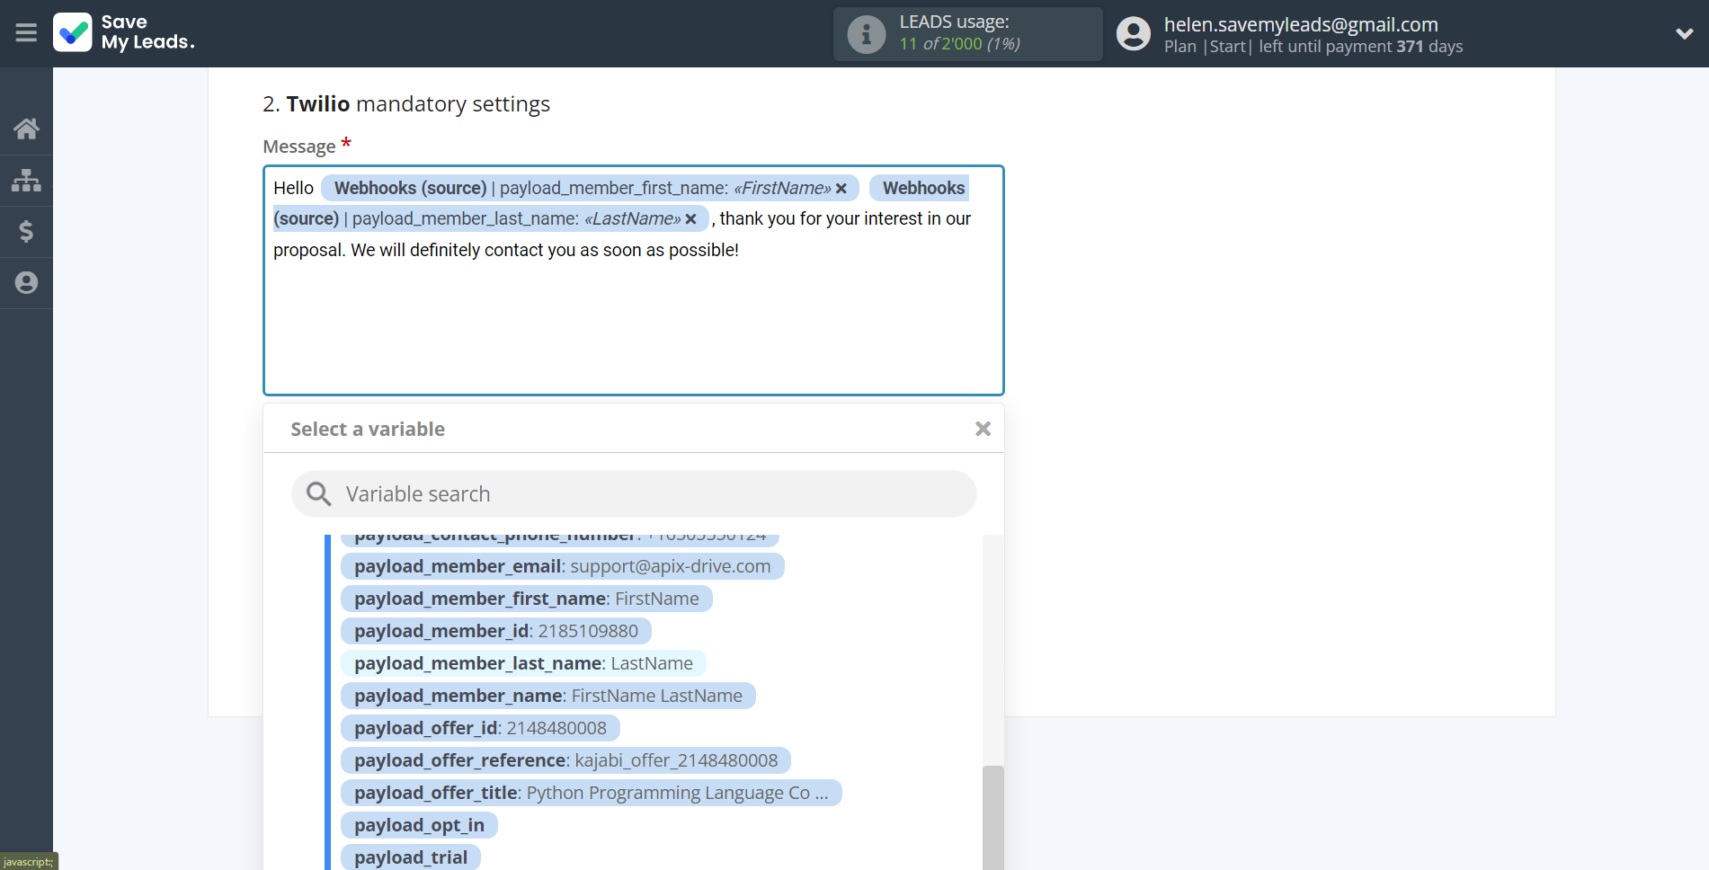Remove the FirstName variable tag
This screenshot has width=1709, height=870.
(841, 189)
